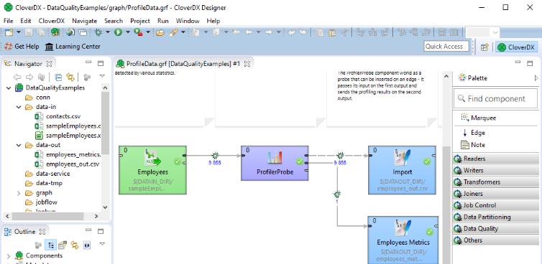Select contacts.csv file
This screenshot has width=542, height=264.
(58, 116)
